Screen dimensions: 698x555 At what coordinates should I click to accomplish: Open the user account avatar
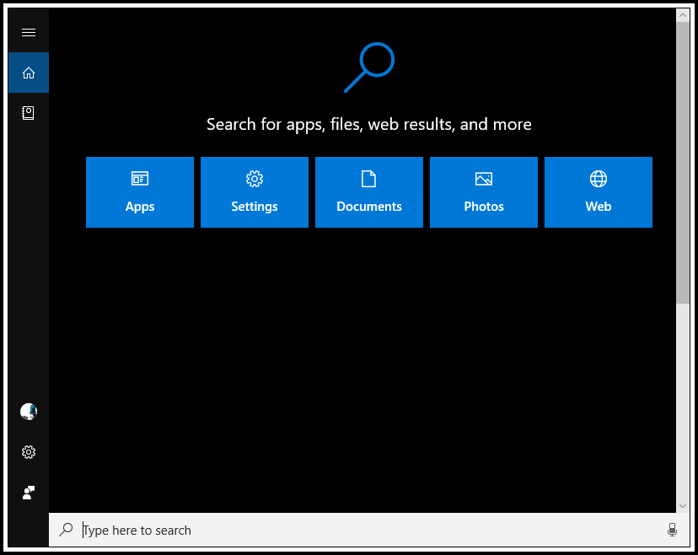point(29,412)
